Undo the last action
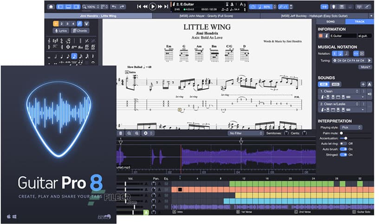 tap(114, 6)
